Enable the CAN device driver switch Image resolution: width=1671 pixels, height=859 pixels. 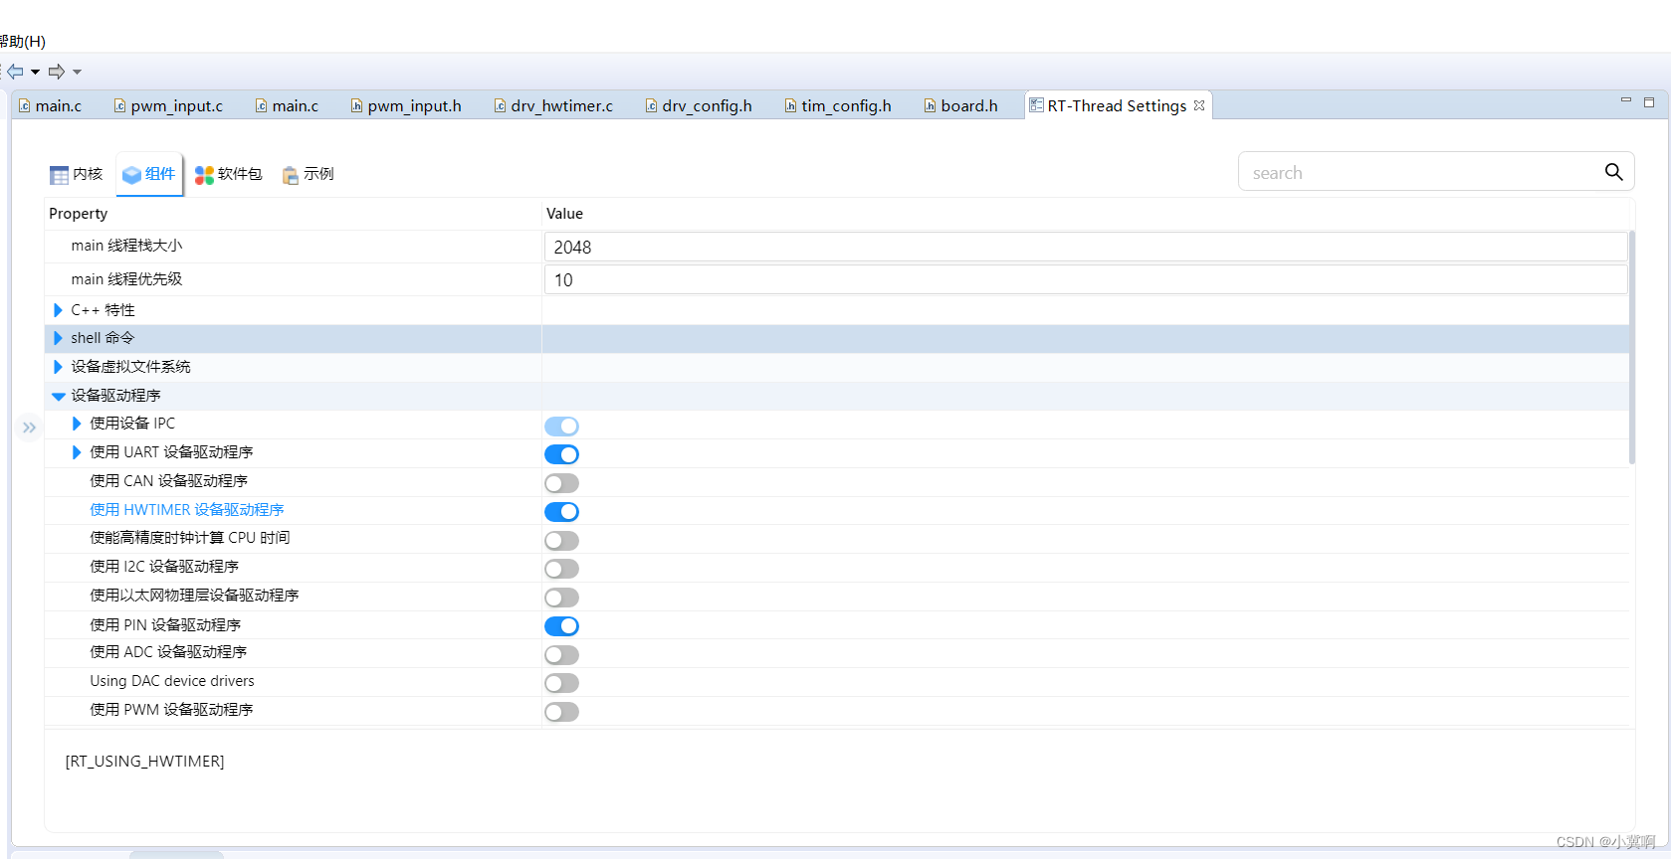(x=561, y=483)
